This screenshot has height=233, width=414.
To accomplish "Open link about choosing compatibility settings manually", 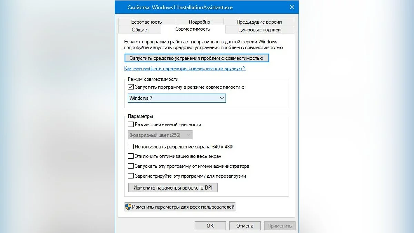I will tap(185, 68).
